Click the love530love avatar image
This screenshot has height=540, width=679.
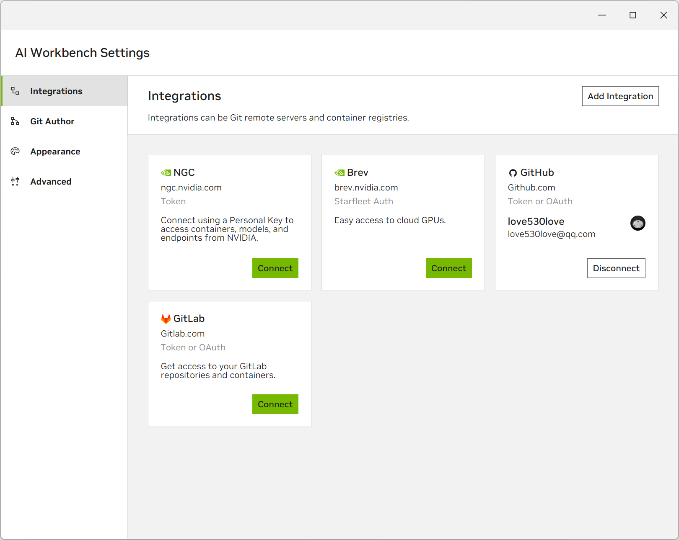[x=638, y=223]
